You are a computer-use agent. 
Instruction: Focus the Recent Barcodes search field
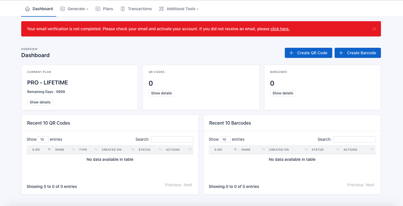(354, 139)
